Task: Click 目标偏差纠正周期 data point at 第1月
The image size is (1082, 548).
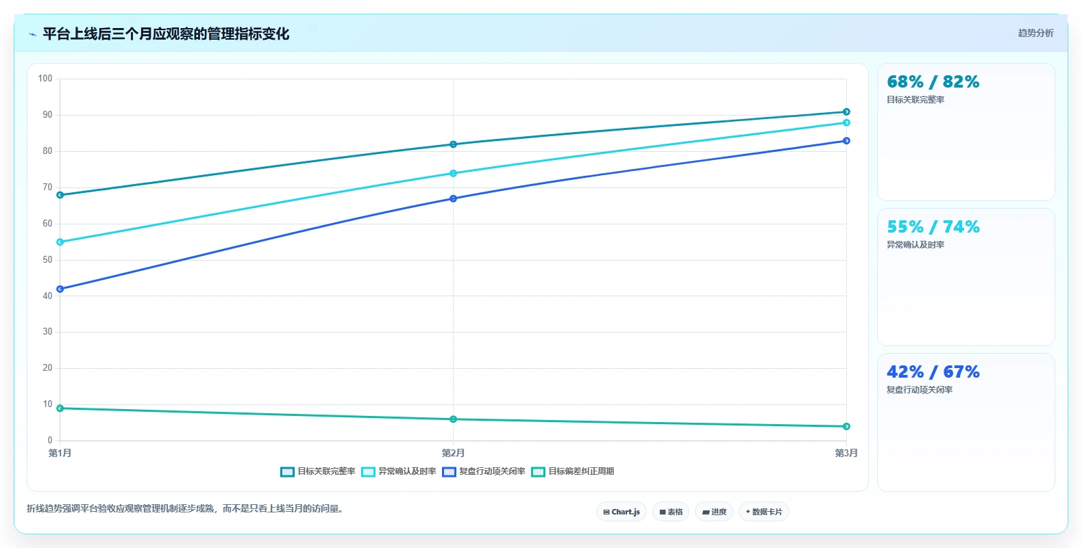Action: [60, 408]
